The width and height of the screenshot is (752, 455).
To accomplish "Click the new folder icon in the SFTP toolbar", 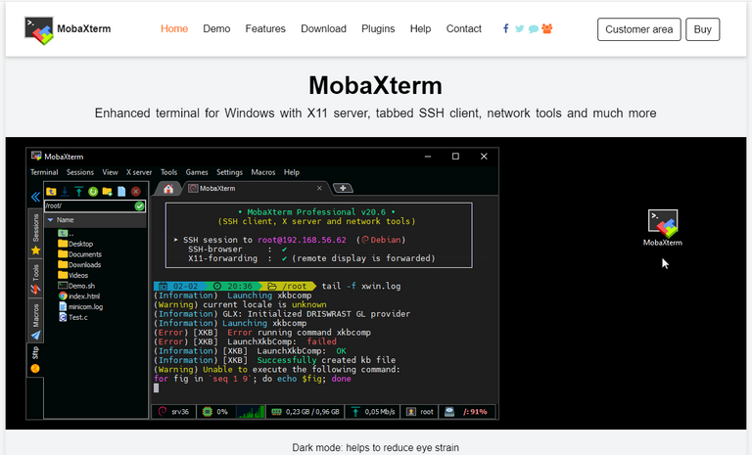I will (x=107, y=192).
